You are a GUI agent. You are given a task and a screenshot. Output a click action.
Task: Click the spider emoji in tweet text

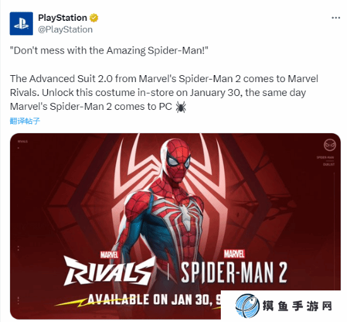pos(181,107)
